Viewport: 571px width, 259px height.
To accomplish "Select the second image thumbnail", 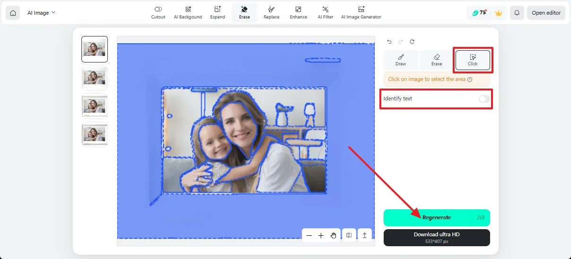I will 95,78.
